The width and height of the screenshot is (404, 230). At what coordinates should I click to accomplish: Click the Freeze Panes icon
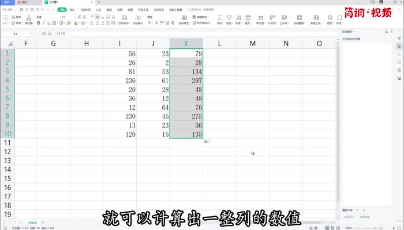click(x=300, y=17)
